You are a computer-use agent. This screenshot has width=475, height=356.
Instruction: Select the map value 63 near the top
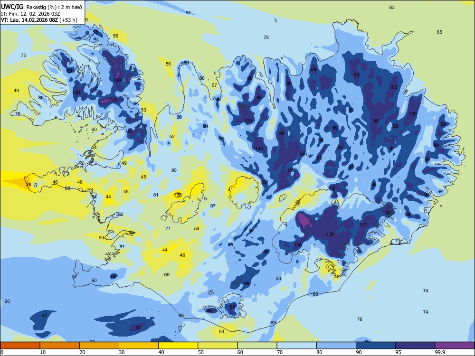[392, 7]
